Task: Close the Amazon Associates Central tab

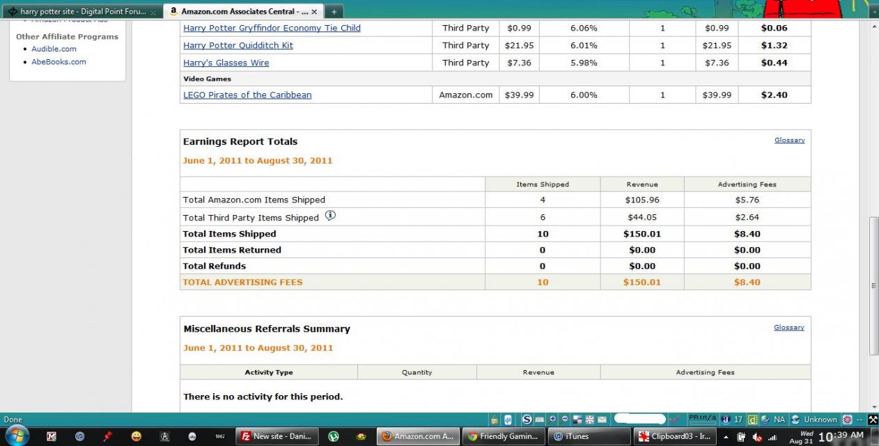Action: (314, 12)
